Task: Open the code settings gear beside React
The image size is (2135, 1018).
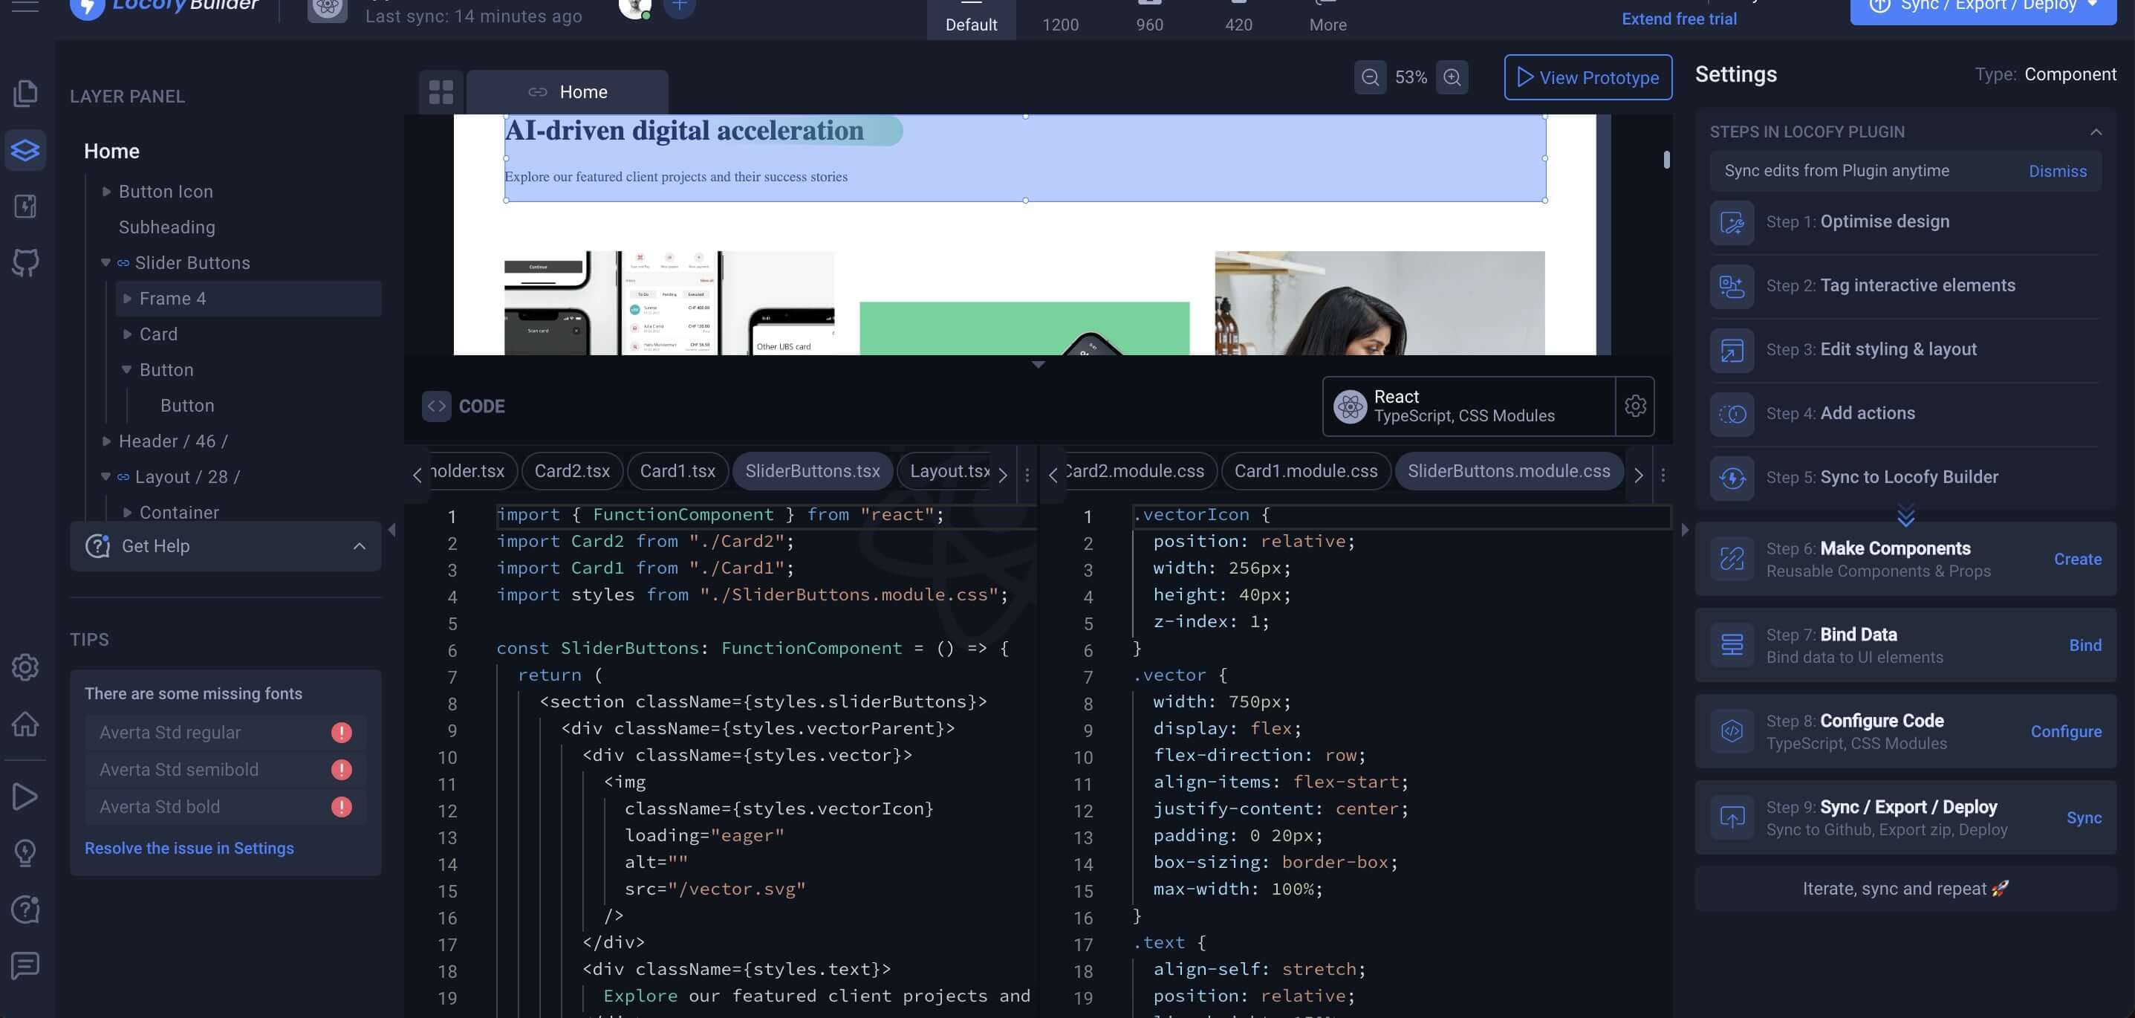Action: pyautogui.click(x=1635, y=406)
